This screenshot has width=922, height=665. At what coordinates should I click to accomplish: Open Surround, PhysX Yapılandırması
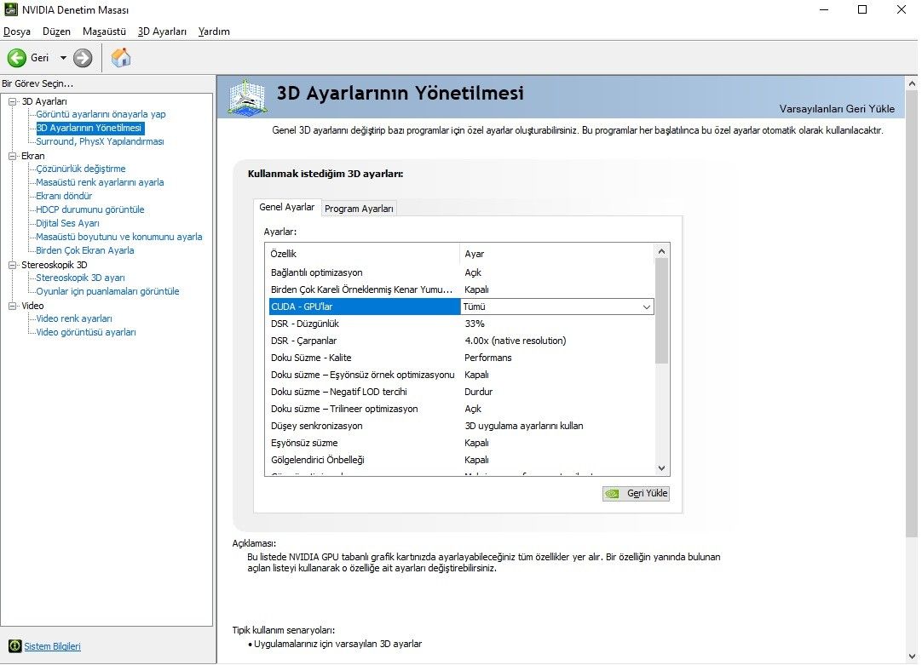pos(100,141)
